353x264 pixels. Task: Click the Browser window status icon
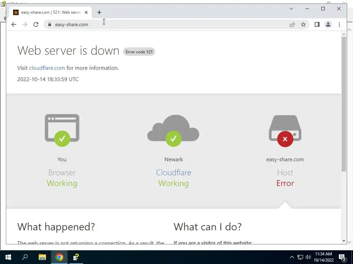[x=62, y=130]
